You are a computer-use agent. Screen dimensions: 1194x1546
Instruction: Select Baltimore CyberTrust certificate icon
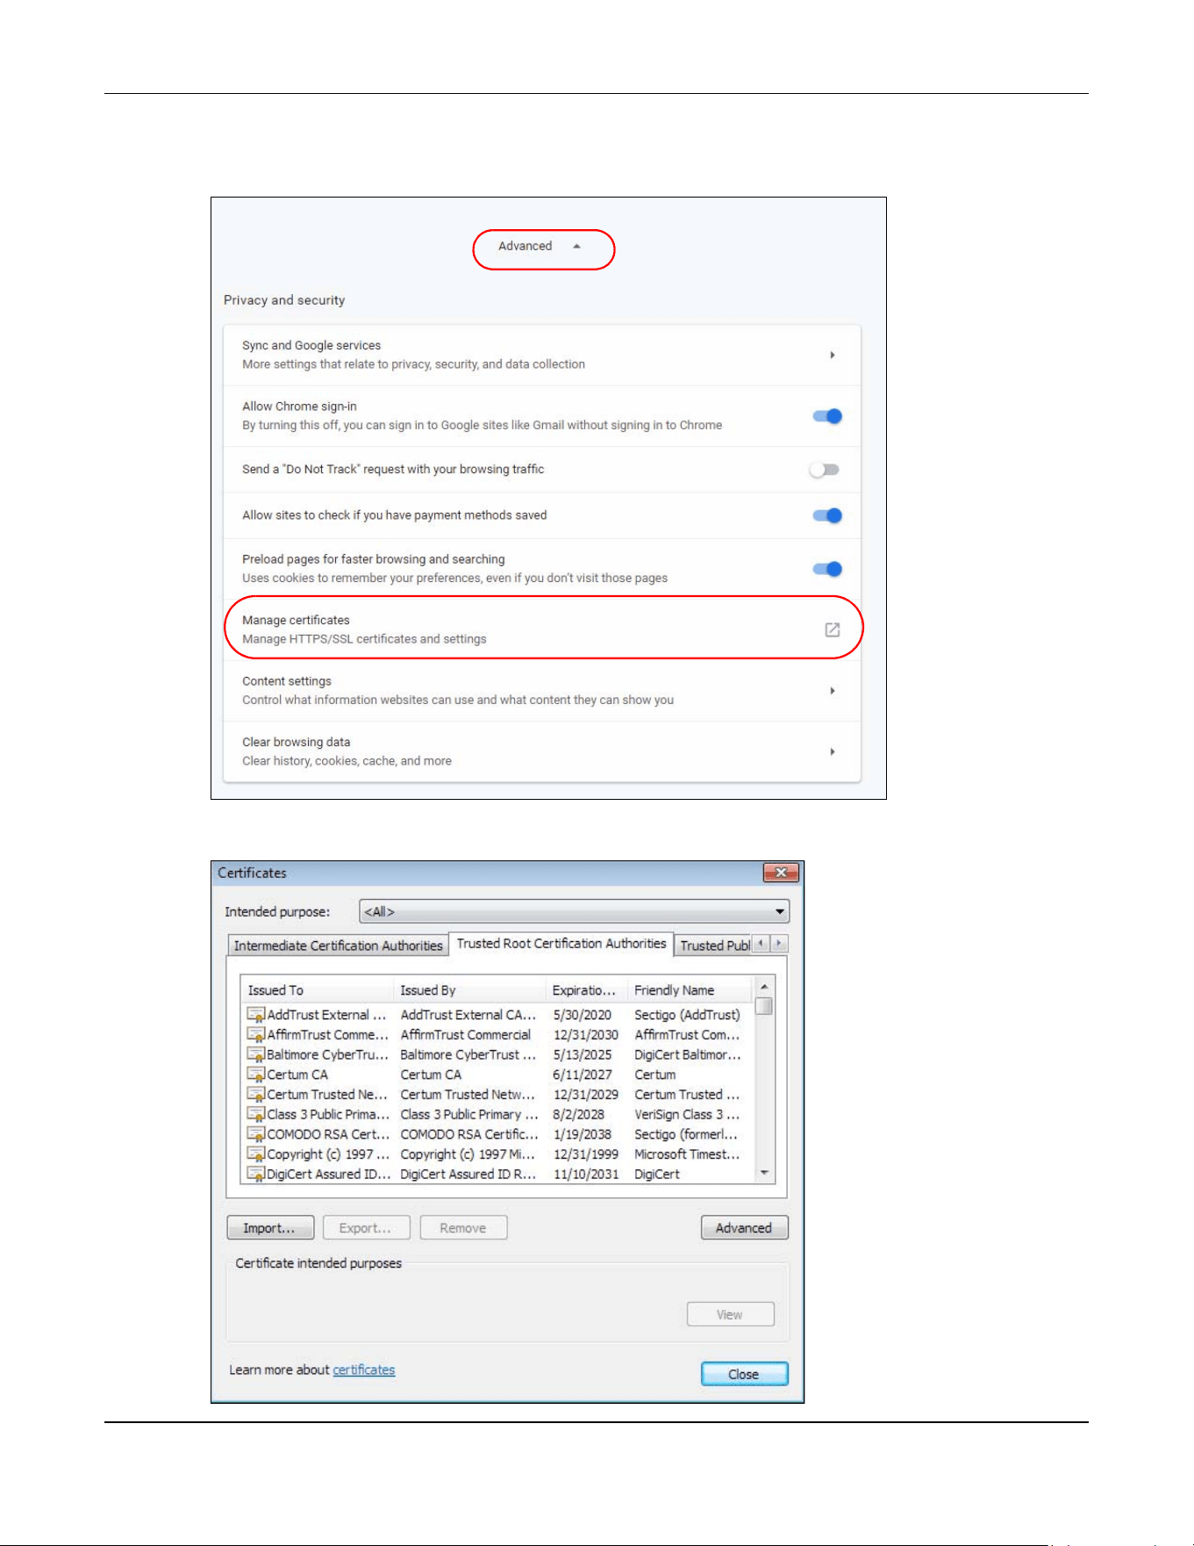point(256,1054)
